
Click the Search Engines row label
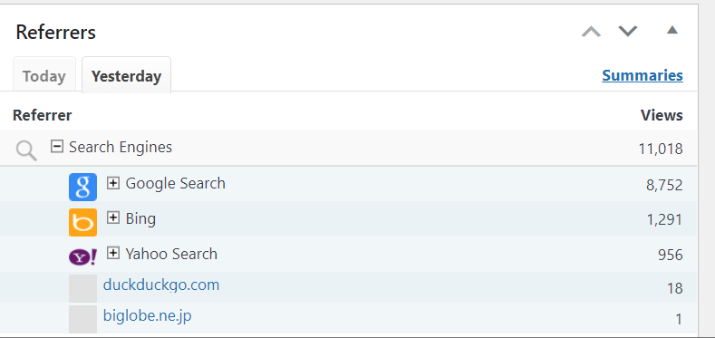pos(121,147)
